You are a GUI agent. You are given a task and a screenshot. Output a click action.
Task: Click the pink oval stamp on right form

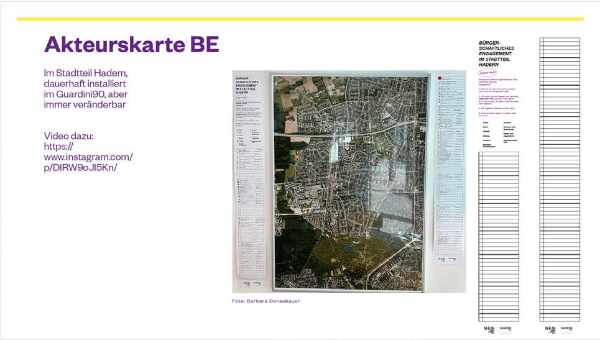487,73
